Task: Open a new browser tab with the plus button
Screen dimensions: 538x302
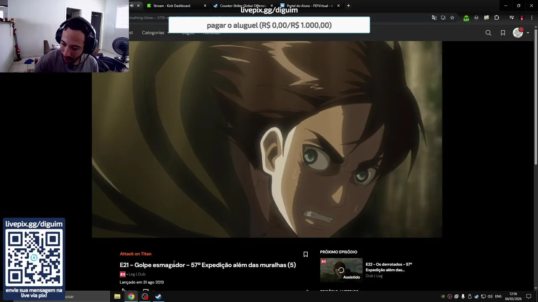Action: pos(348,6)
